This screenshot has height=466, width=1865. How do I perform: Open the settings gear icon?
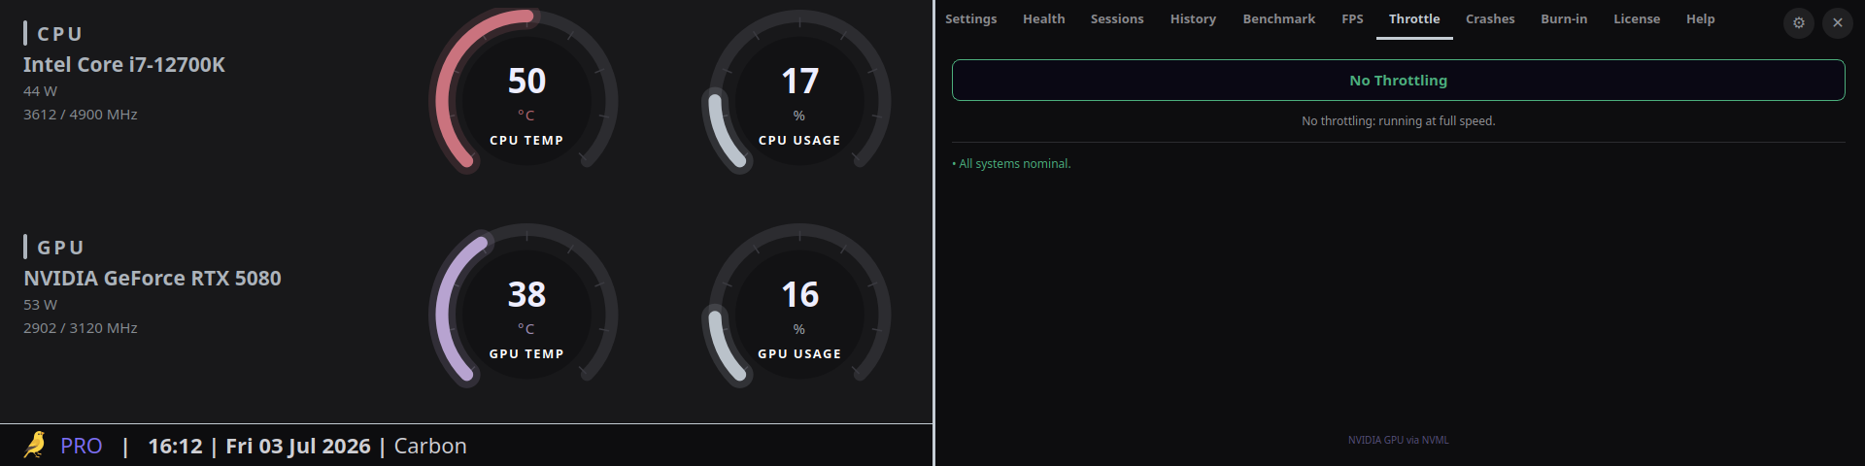pyautogui.click(x=1799, y=22)
